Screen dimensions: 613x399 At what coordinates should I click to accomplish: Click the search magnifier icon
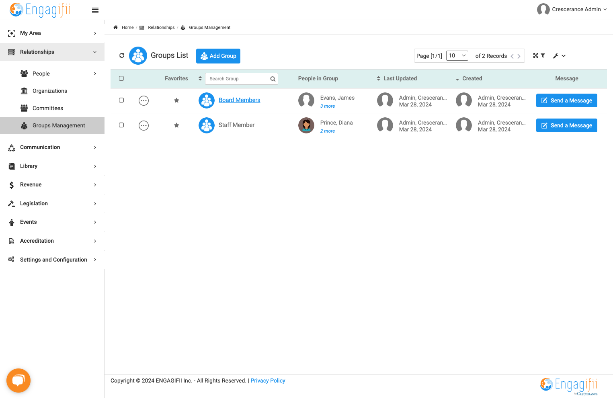(x=273, y=79)
